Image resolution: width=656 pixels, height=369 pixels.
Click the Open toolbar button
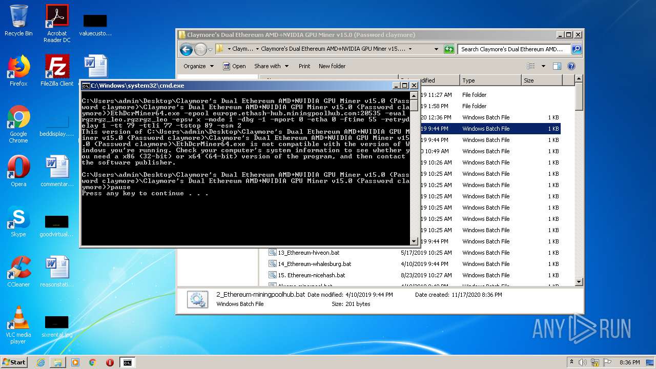click(x=235, y=66)
